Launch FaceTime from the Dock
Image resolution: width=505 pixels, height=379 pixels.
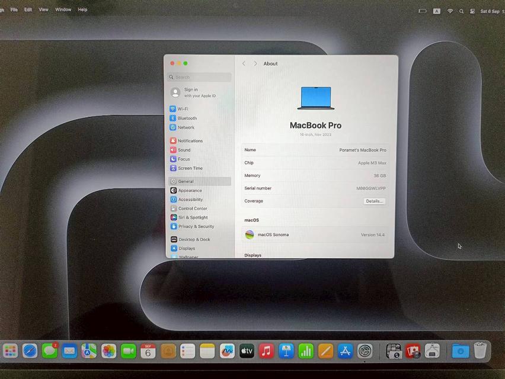tap(129, 351)
